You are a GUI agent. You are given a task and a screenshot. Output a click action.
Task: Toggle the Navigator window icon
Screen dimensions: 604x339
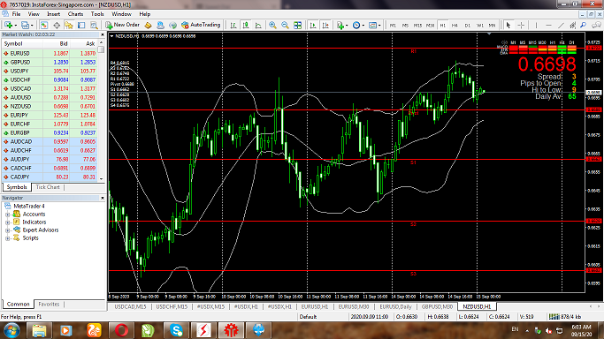click(x=69, y=26)
